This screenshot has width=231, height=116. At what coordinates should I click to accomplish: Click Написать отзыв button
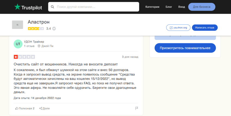click(x=205, y=28)
